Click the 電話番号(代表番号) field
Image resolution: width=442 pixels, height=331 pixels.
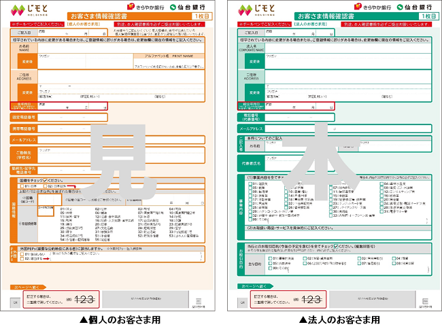pyautogui.click(x=299, y=117)
